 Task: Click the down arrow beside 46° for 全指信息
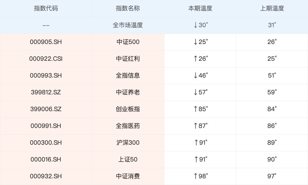pyautogui.click(x=196, y=76)
